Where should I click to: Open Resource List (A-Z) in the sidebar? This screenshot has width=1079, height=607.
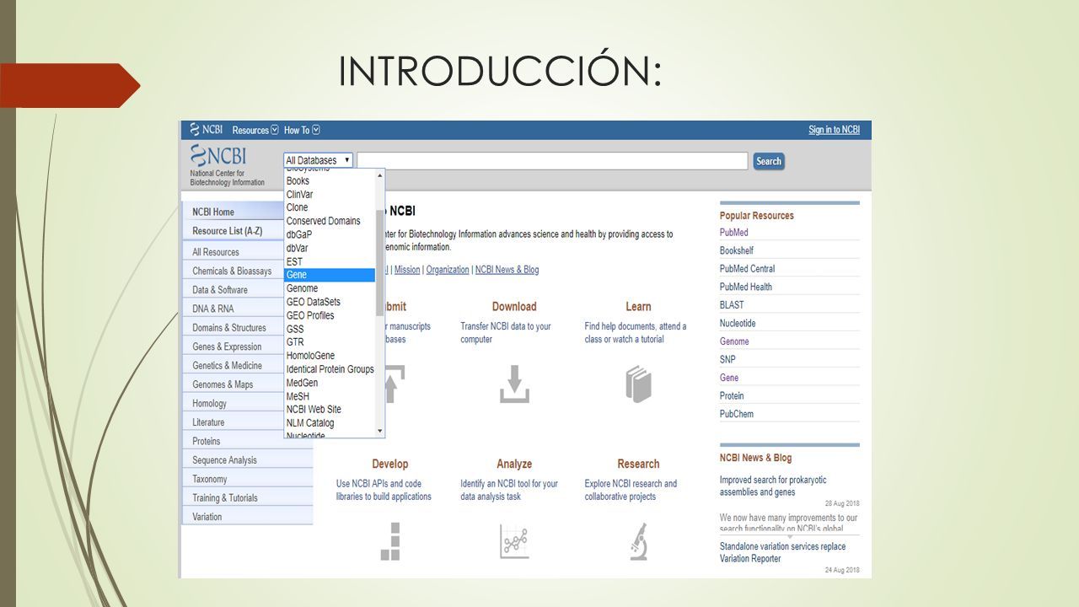234,231
